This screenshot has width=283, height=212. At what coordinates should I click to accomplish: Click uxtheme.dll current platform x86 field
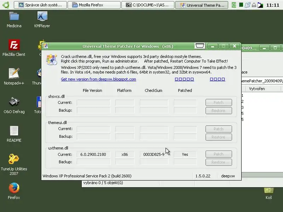[125, 154]
